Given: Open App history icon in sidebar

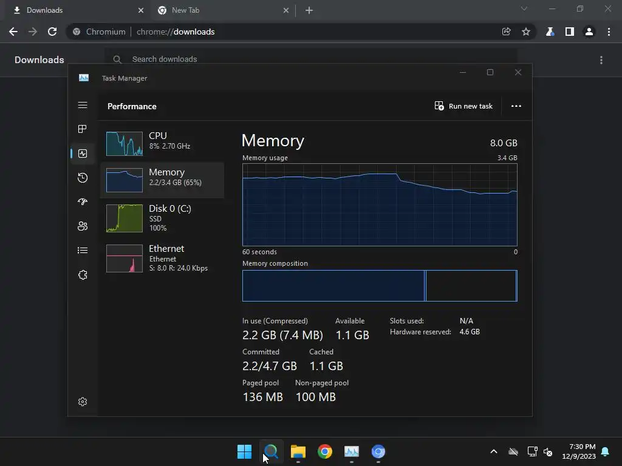Looking at the screenshot, I should pyautogui.click(x=83, y=178).
